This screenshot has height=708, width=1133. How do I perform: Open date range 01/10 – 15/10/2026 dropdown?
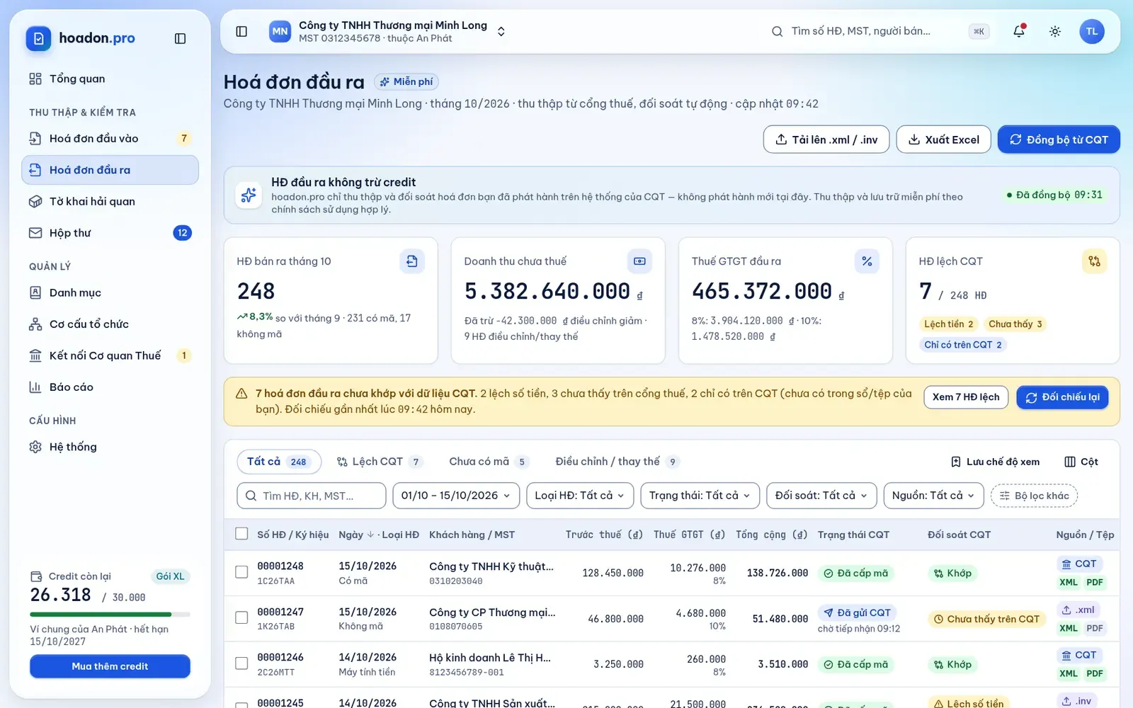click(x=456, y=496)
